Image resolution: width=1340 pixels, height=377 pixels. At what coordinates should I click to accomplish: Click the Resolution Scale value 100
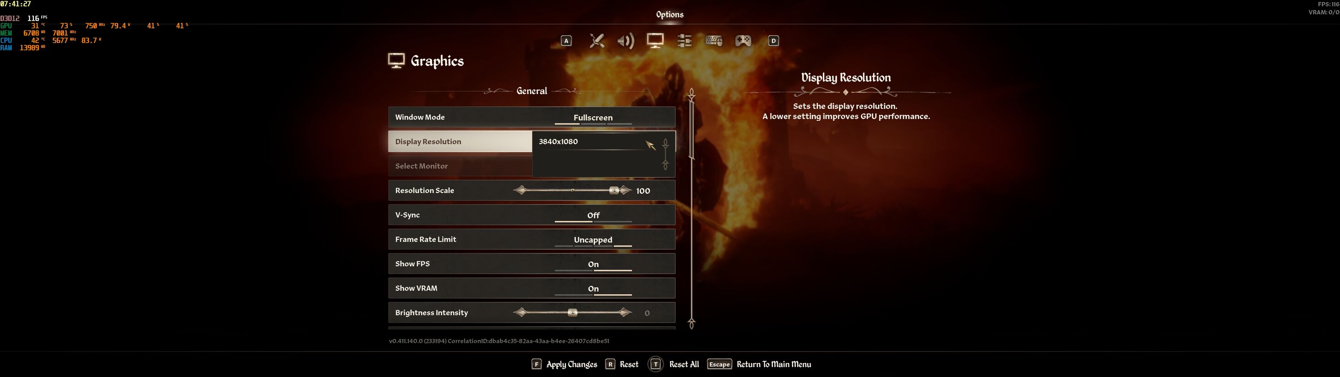643,191
